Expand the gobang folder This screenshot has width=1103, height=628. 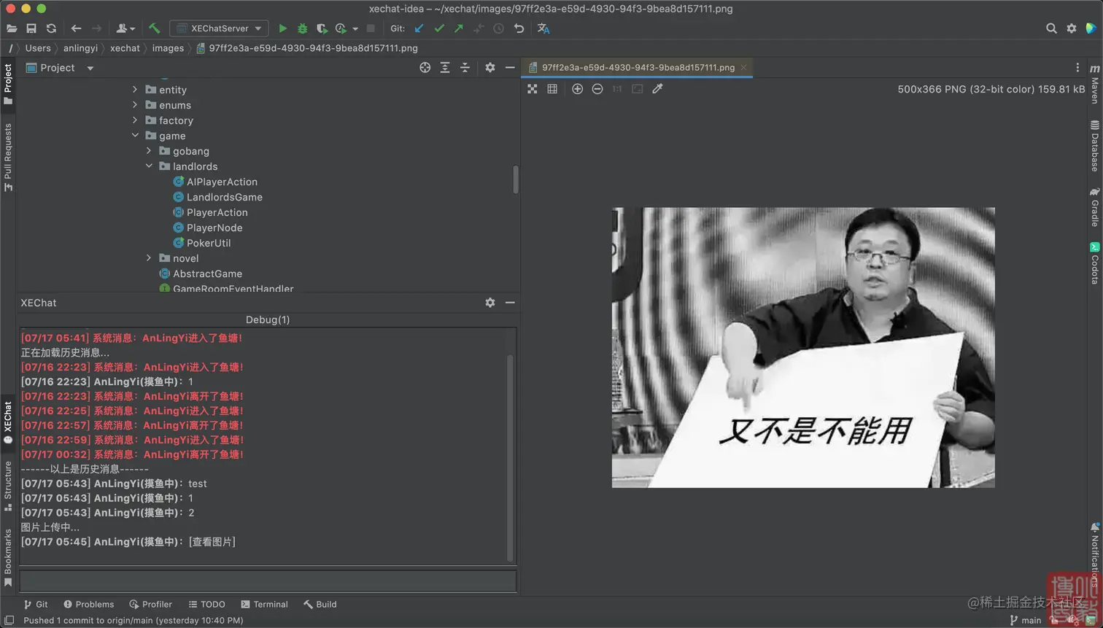[149, 151]
